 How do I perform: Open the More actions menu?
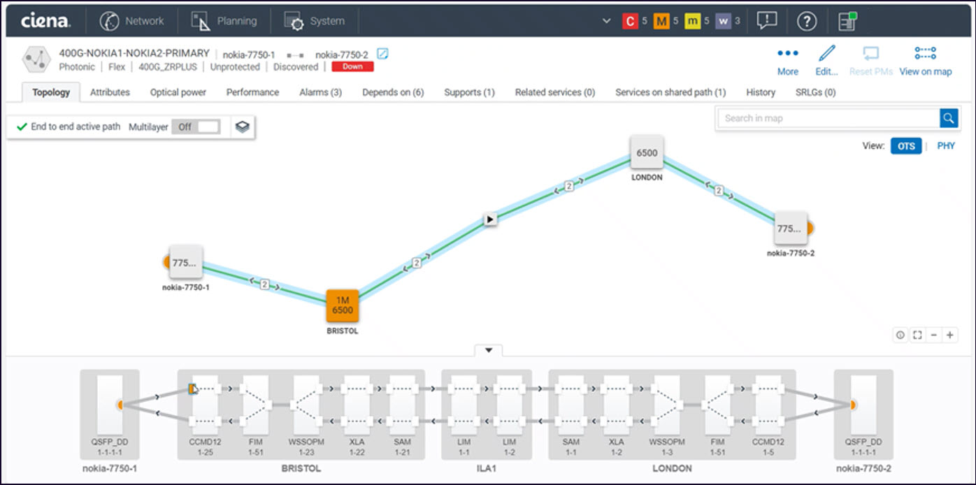(788, 61)
